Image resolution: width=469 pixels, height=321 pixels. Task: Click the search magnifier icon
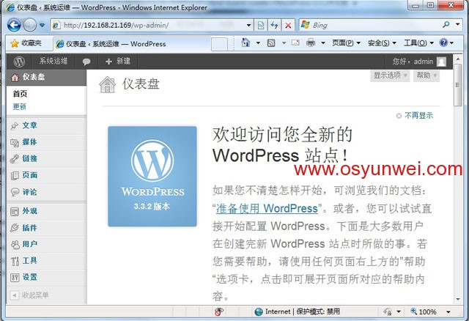446,24
